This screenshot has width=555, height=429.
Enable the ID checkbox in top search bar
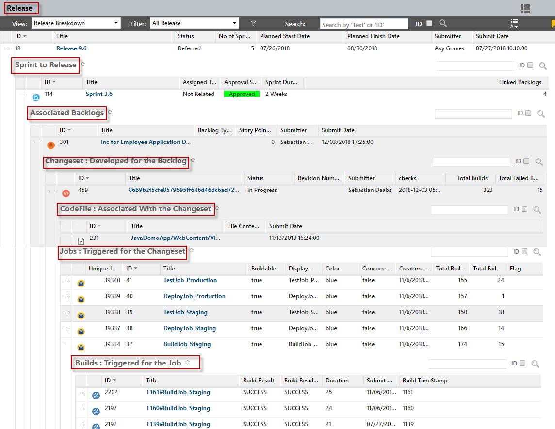tap(429, 23)
